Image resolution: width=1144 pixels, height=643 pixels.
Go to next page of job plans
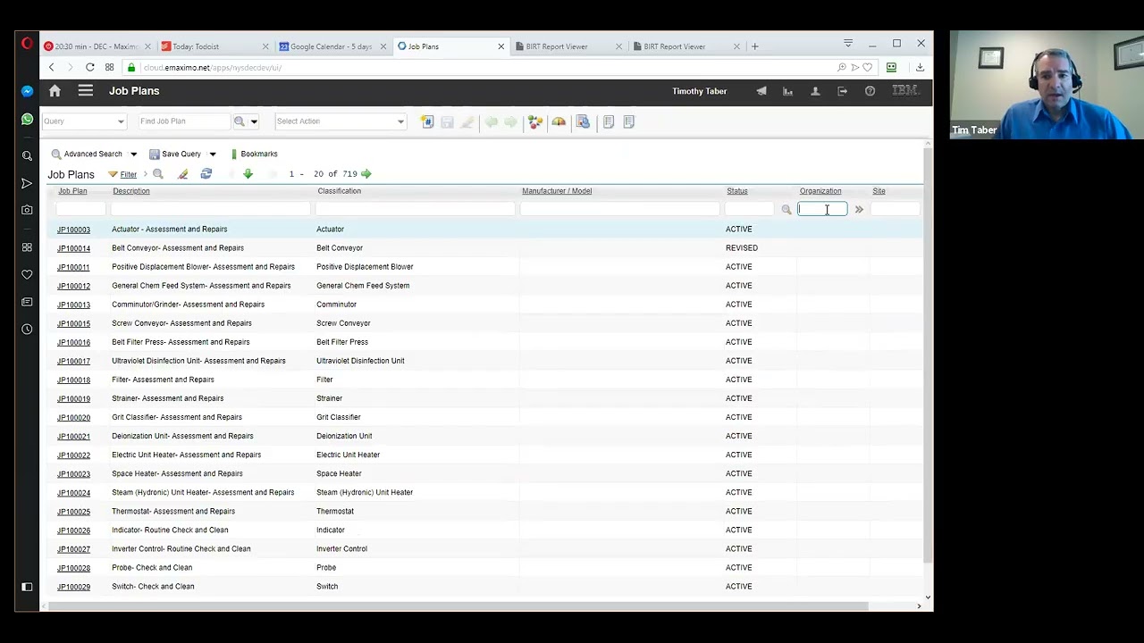366,174
